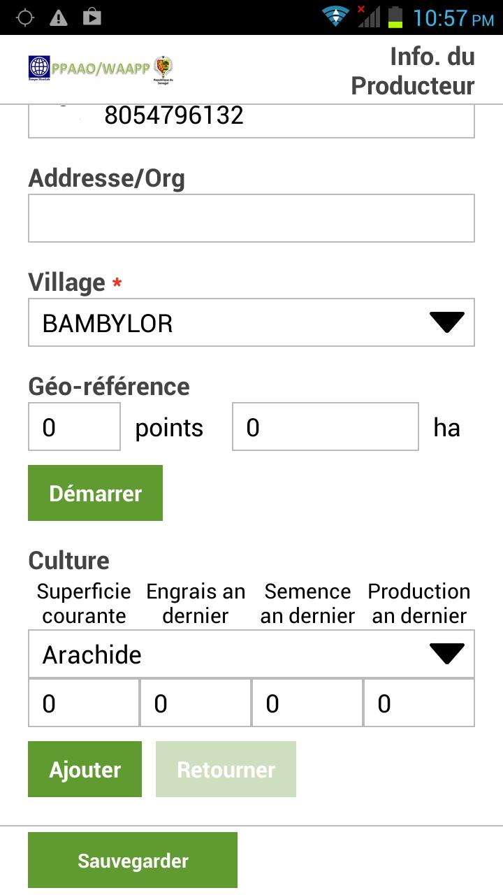Select the phone number field 8054796132
503x895 pixels.
click(251, 120)
